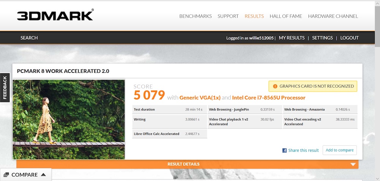Click the Video Chat encoding v2 Accelerated label
380x181 pixels.
click(303, 122)
